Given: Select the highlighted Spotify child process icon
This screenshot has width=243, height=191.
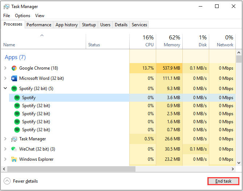Looking at the screenshot, I should [x=17, y=98].
